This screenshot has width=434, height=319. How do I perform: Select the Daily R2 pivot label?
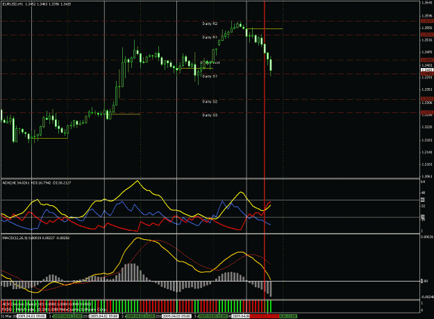pos(210,24)
